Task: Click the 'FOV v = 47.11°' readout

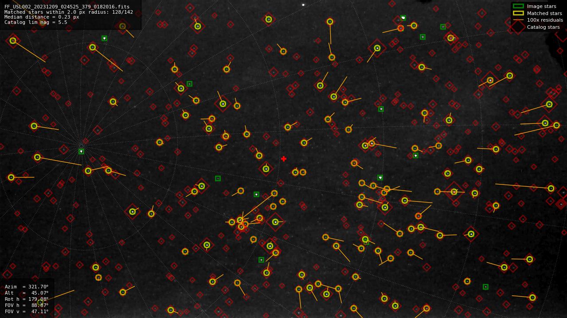Action: [27, 311]
